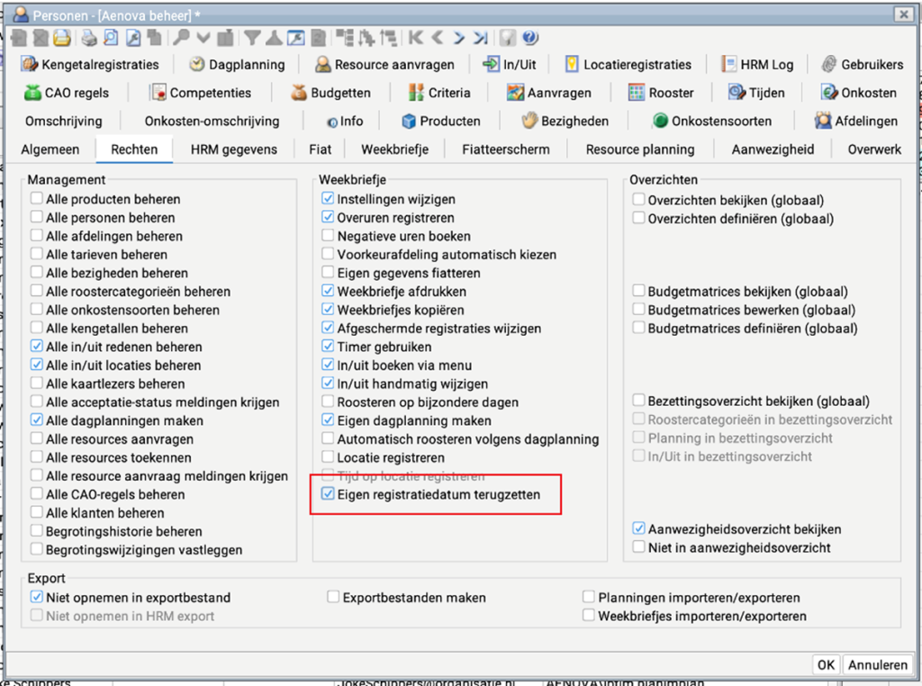Tick Overzichten bekijken (globaal) checkbox
This screenshot has width=922, height=686.
tap(638, 201)
